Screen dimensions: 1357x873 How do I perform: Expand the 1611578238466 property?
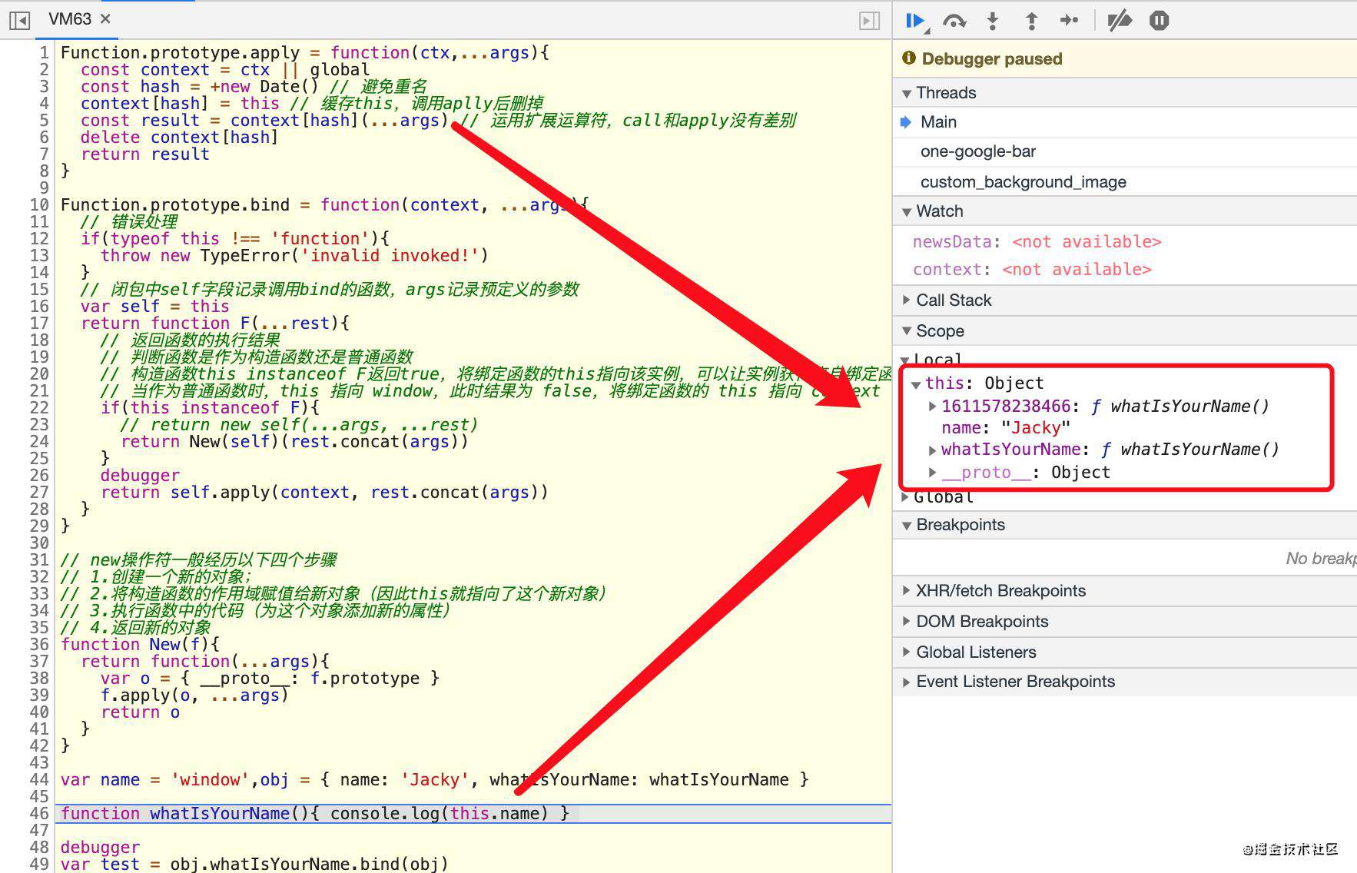pyautogui.click(x=932, y=407)
